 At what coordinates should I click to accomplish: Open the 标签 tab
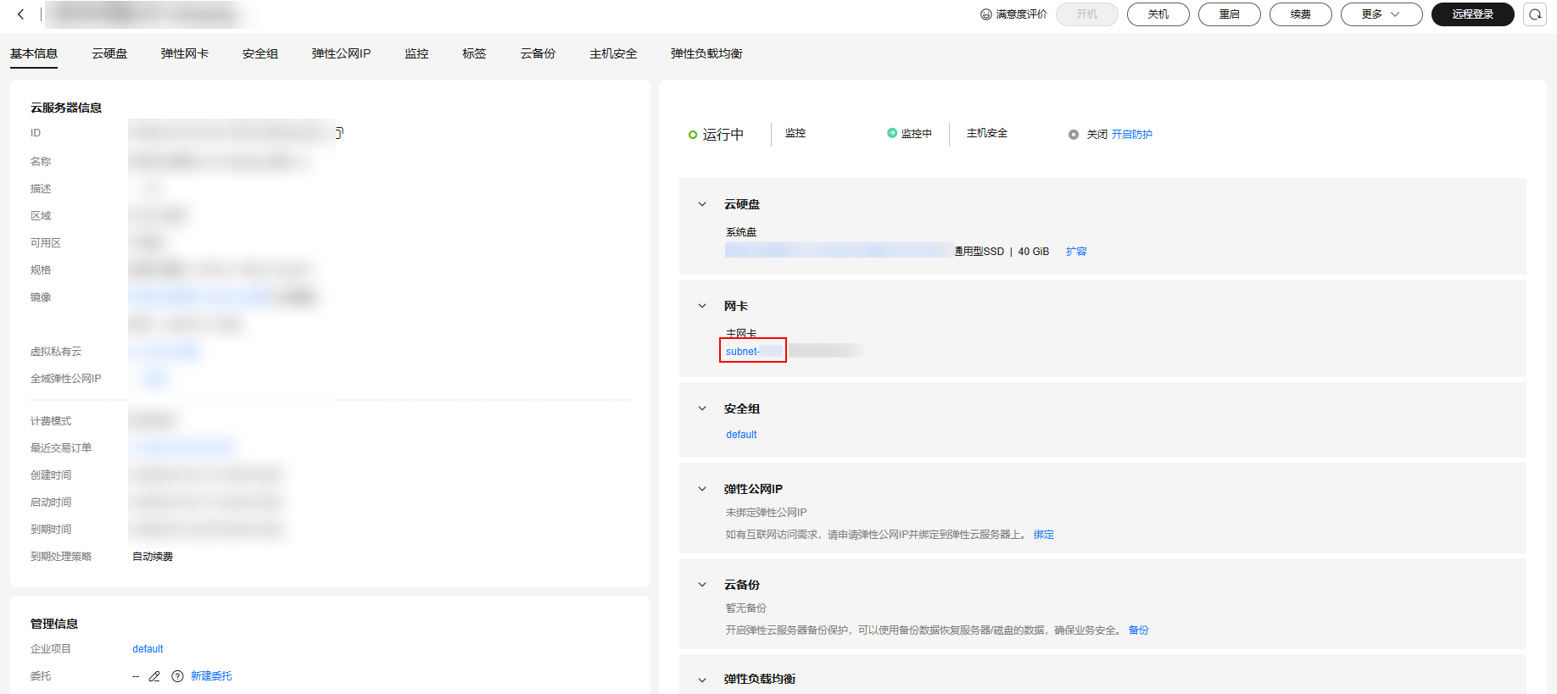[474, 53]
